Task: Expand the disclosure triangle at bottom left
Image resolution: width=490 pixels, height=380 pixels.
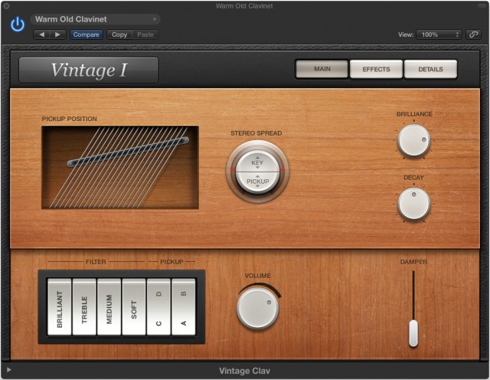Action: pos(9,371)
